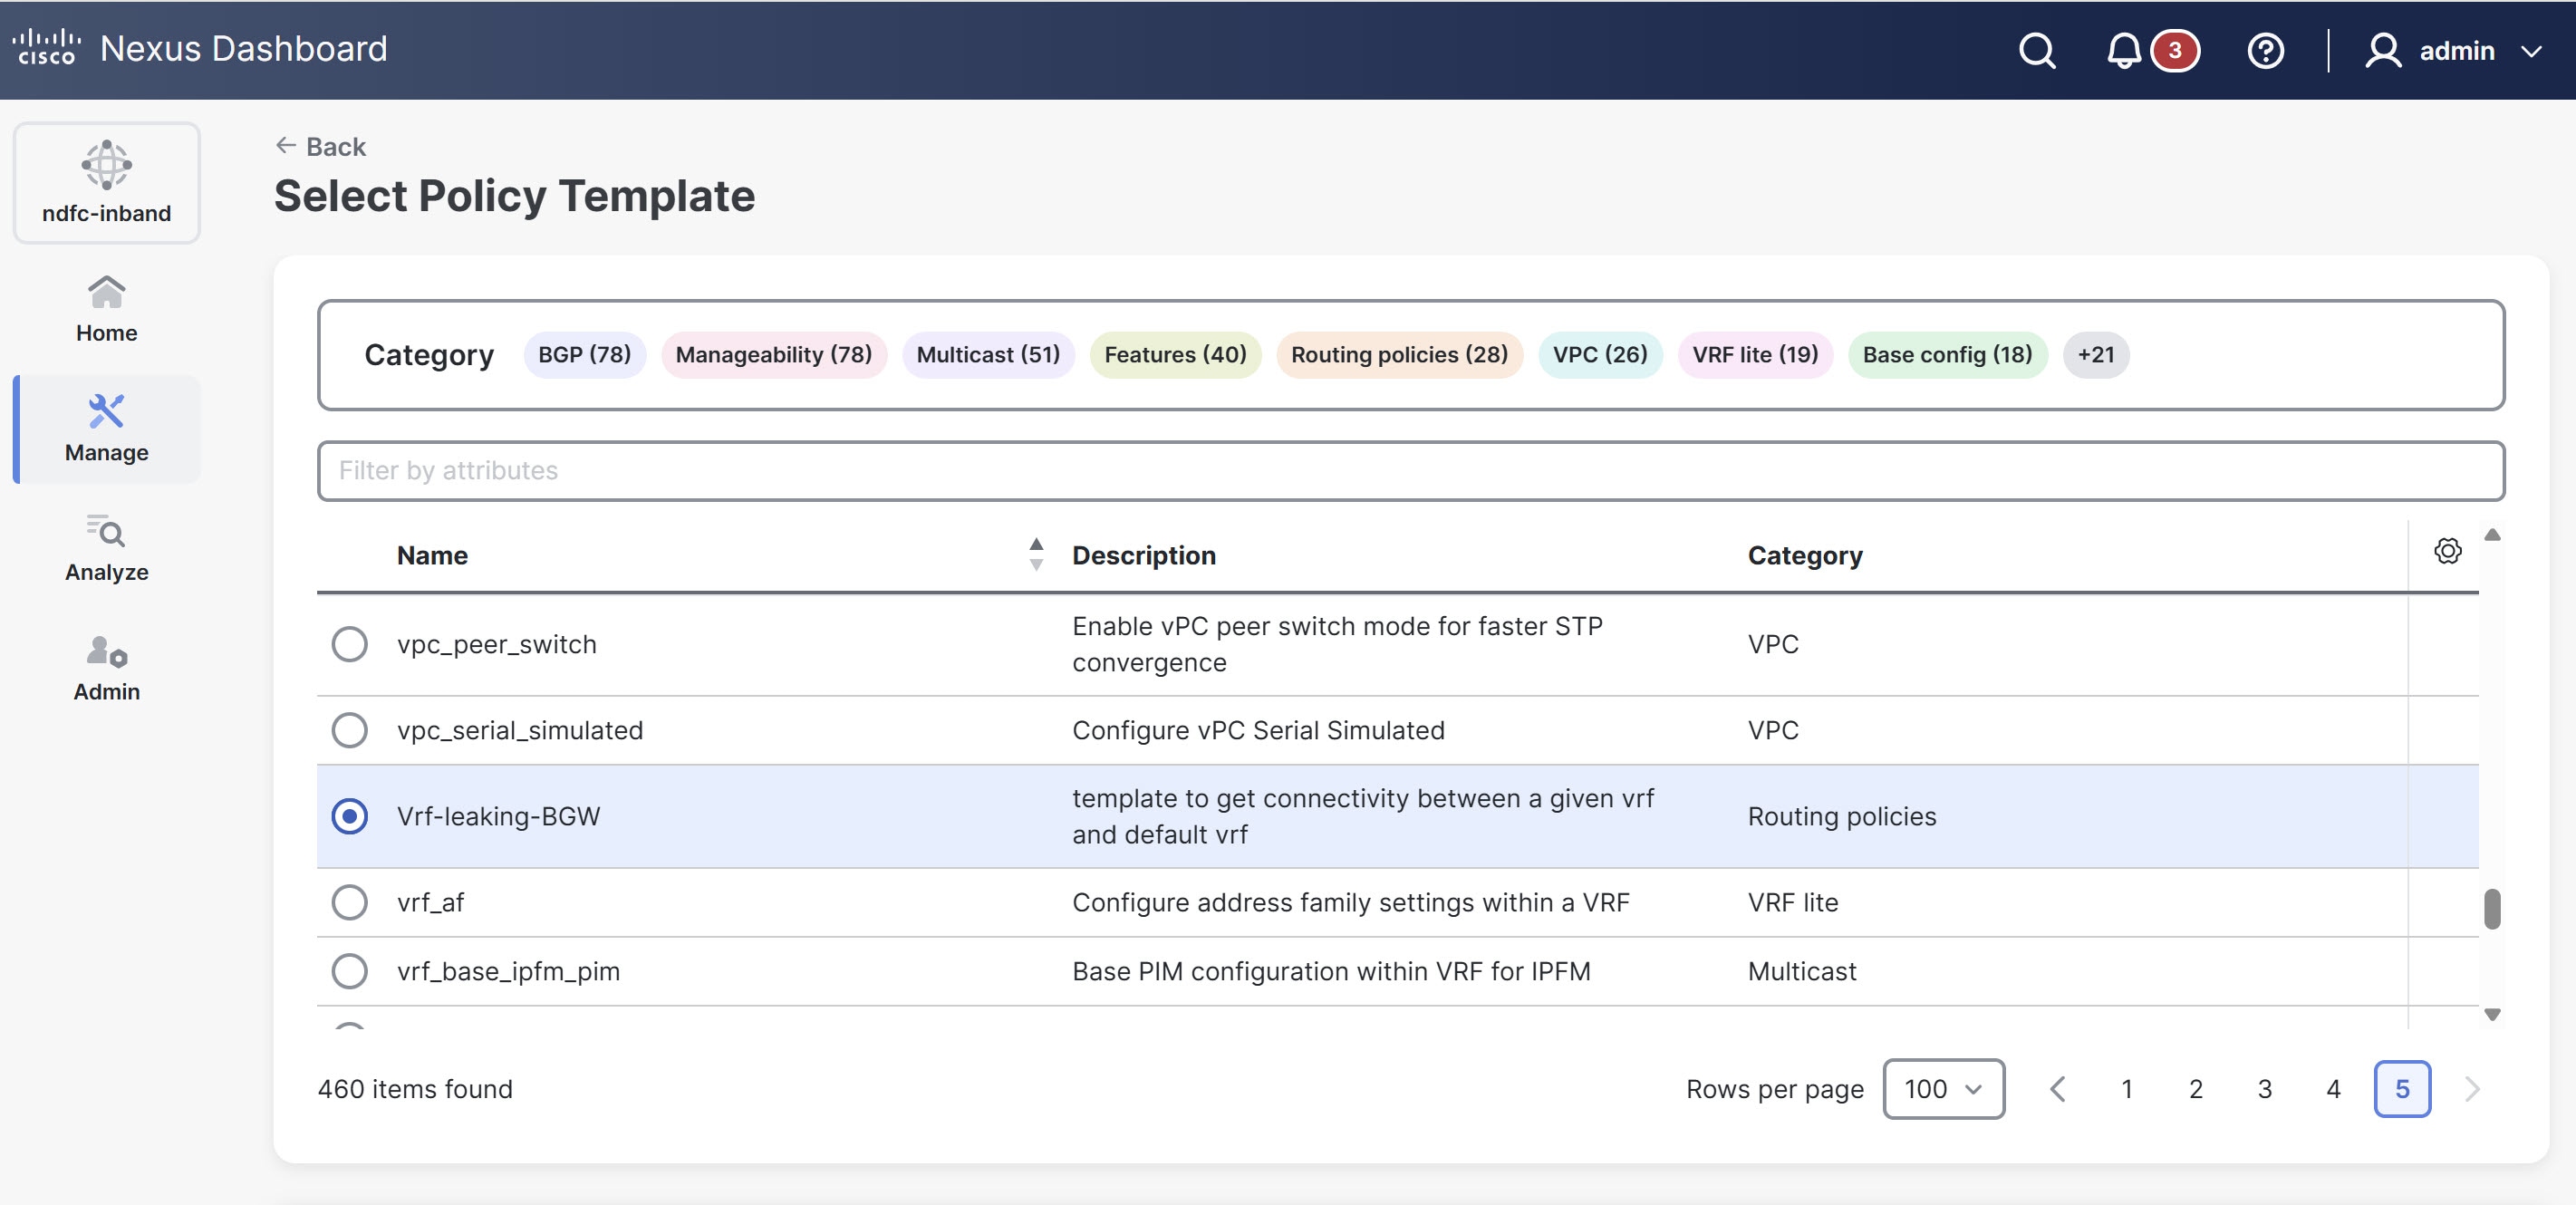This screenshot has width=2576, height=1205.
Task: Click scrollbar up arrow
Action: coord(2492,535)
